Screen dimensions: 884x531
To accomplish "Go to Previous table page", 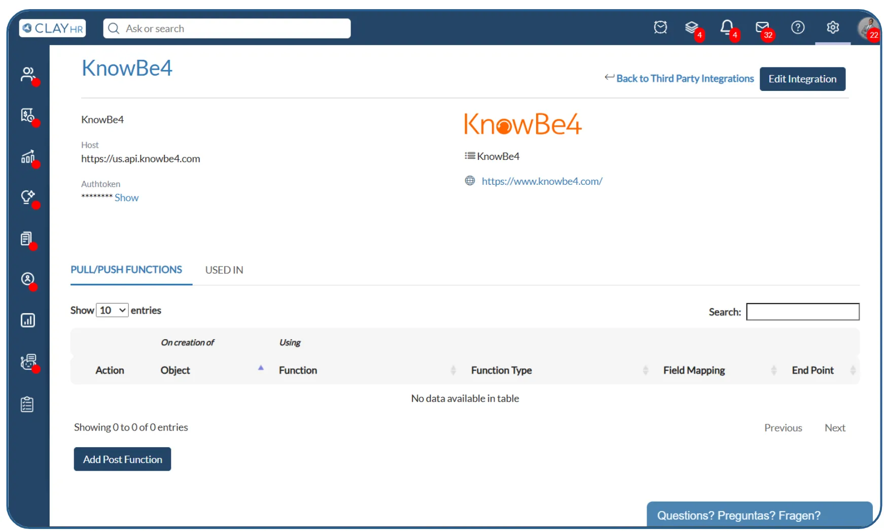I will click(783, 427).
